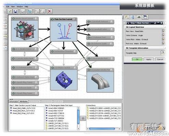Open Template Help with the question mark button
Image resolution: width=169 pixels, height=136 pixels.
(163, 53)
